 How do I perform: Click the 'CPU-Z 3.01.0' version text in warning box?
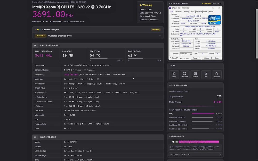pos(146,10)
